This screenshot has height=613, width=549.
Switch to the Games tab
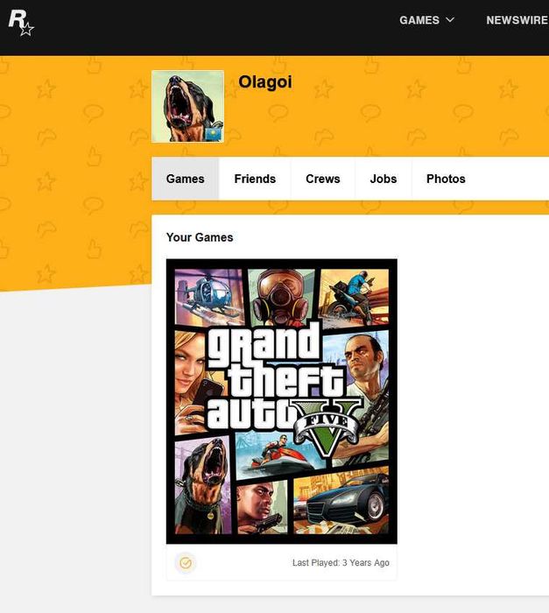pyautogui.click(x=186, y=179)
